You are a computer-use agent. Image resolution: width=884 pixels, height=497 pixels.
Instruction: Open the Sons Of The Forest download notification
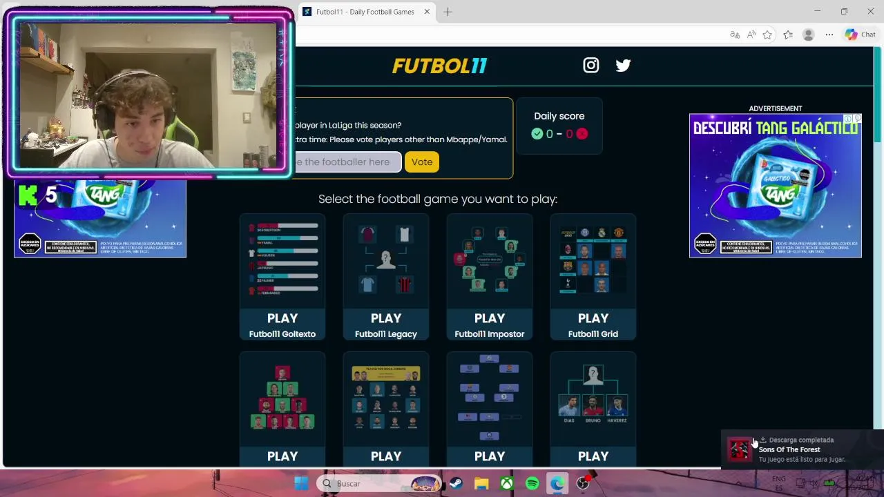click(x=802, y=449)
